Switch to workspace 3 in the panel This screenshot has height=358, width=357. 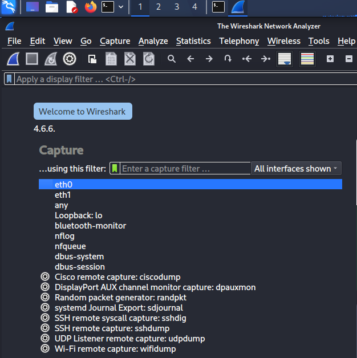point(177,7)
